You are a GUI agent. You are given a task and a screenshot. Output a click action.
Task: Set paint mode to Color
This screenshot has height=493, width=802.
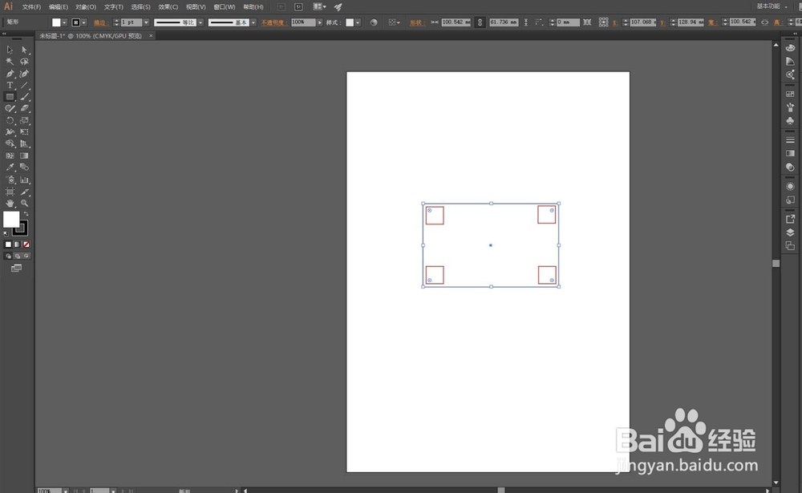click(x=8, y=244)
